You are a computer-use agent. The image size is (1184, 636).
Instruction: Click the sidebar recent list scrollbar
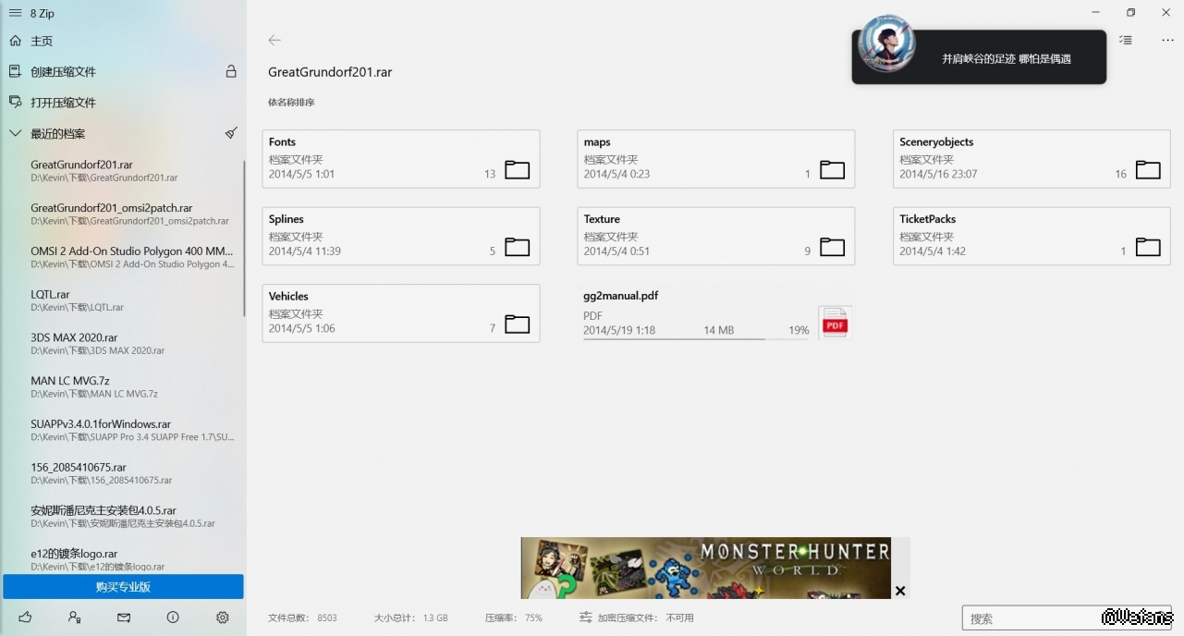pos(244,238)
